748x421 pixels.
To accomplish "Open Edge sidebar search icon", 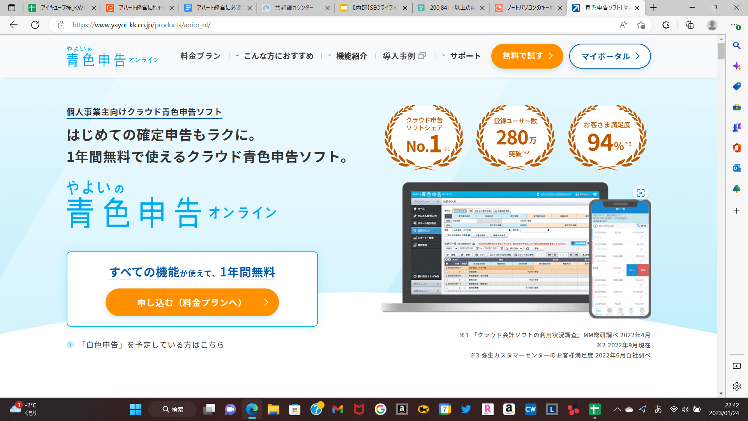I will 736,46.
